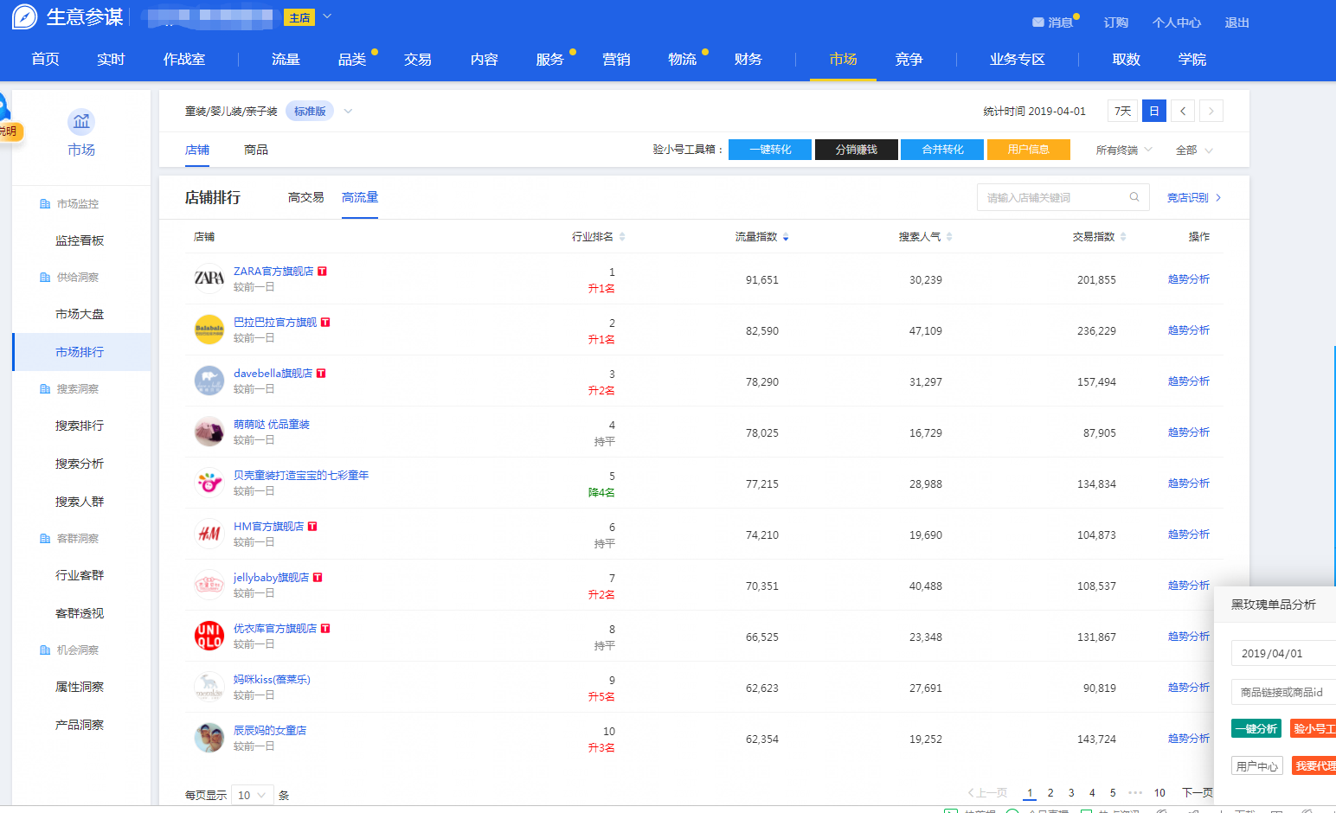
Task: Click 下一页 pagination link
Action: (x=1198, y=793)
